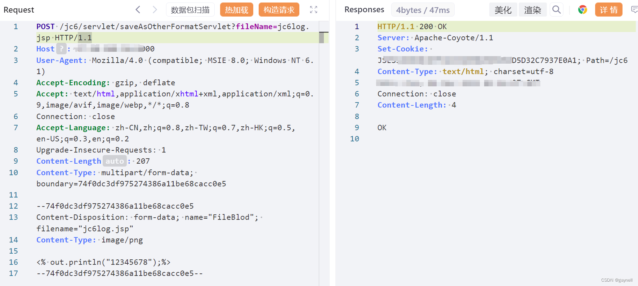Open search in Responses panel
638x286 pixels.
557,10
